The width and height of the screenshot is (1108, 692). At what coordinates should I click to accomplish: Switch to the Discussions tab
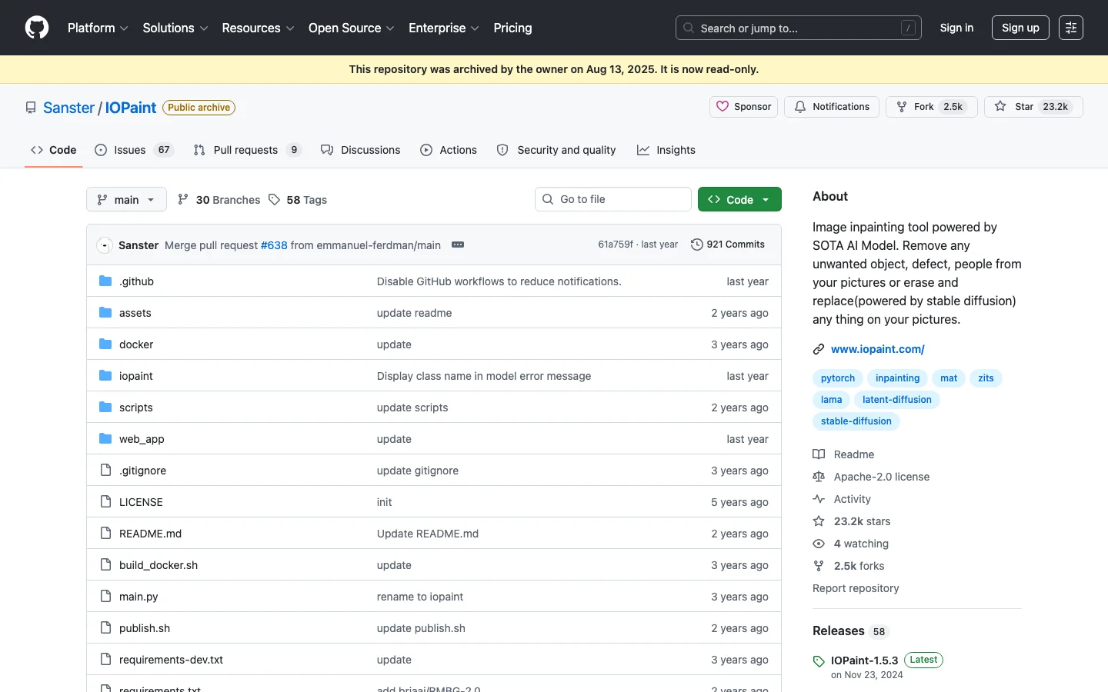361,150
